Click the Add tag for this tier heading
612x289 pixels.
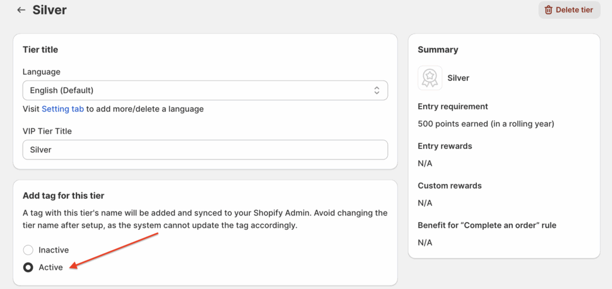tap(63, 196)
